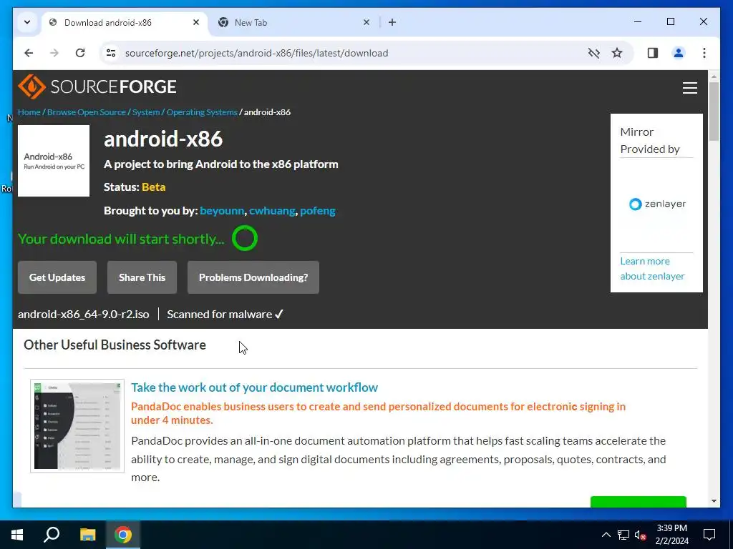Open File Explorer from the taskbar
Image resolution: width=733 pixels, height=549 pixels.
click(x=87, y=535)
